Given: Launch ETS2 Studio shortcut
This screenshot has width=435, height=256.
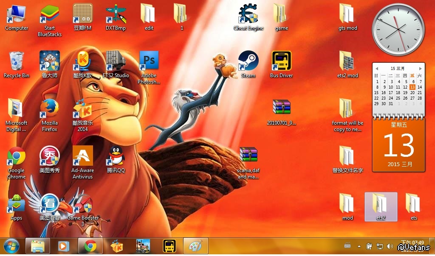Looking at the screenshot, I should [116, 65].
